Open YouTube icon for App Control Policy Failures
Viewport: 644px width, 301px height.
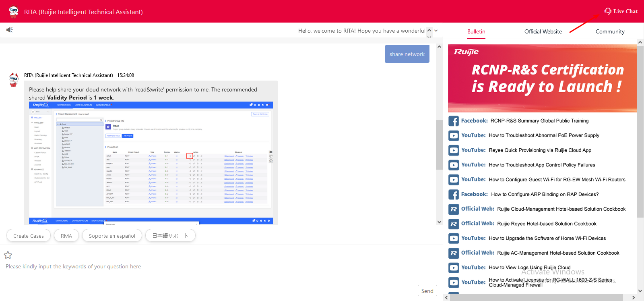point(454,165)
